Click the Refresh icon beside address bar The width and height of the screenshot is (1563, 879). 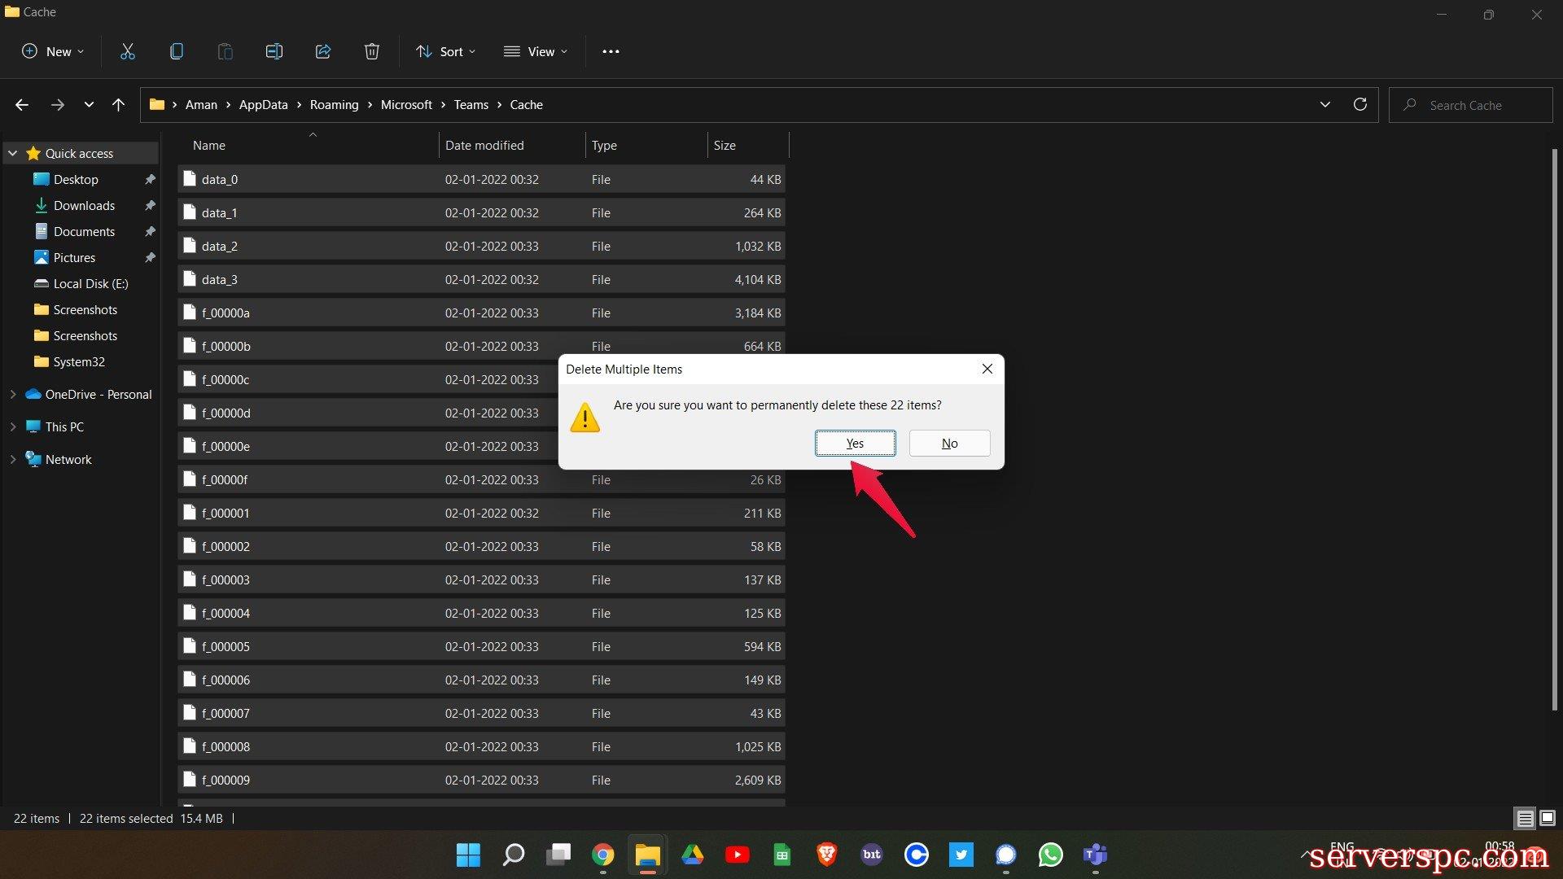click(1359, 104)
